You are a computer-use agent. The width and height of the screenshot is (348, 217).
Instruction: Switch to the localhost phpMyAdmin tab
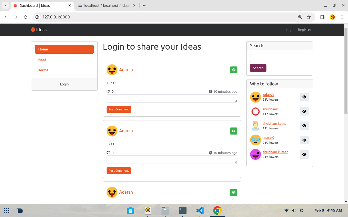pyautogui.click(x=106, y=5)
